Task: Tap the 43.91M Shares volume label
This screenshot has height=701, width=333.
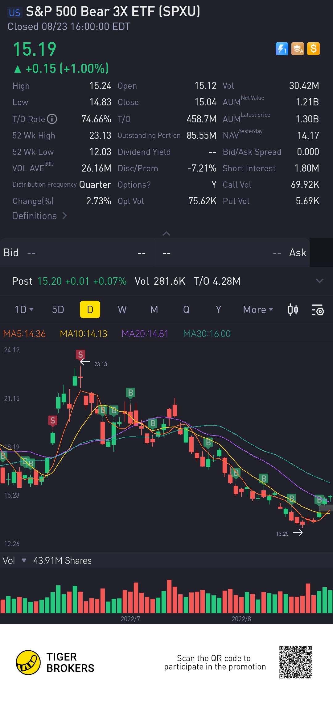Action: (x=62, y=560)
